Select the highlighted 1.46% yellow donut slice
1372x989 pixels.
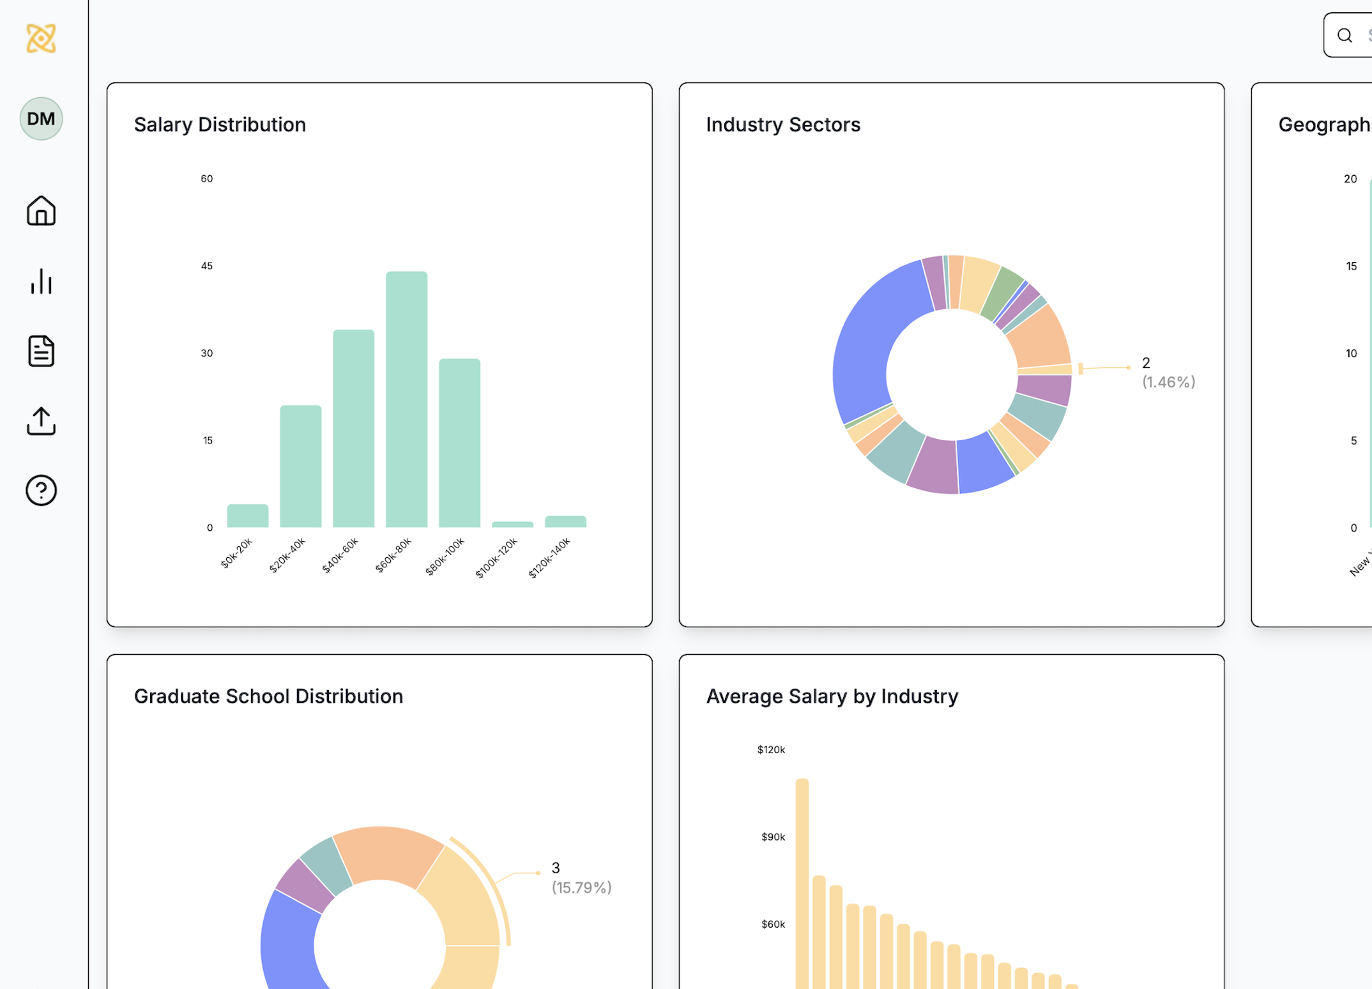pos(1045,369)
